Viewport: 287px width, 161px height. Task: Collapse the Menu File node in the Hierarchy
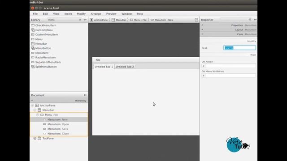pyautogui.click(x=37, y=115)
